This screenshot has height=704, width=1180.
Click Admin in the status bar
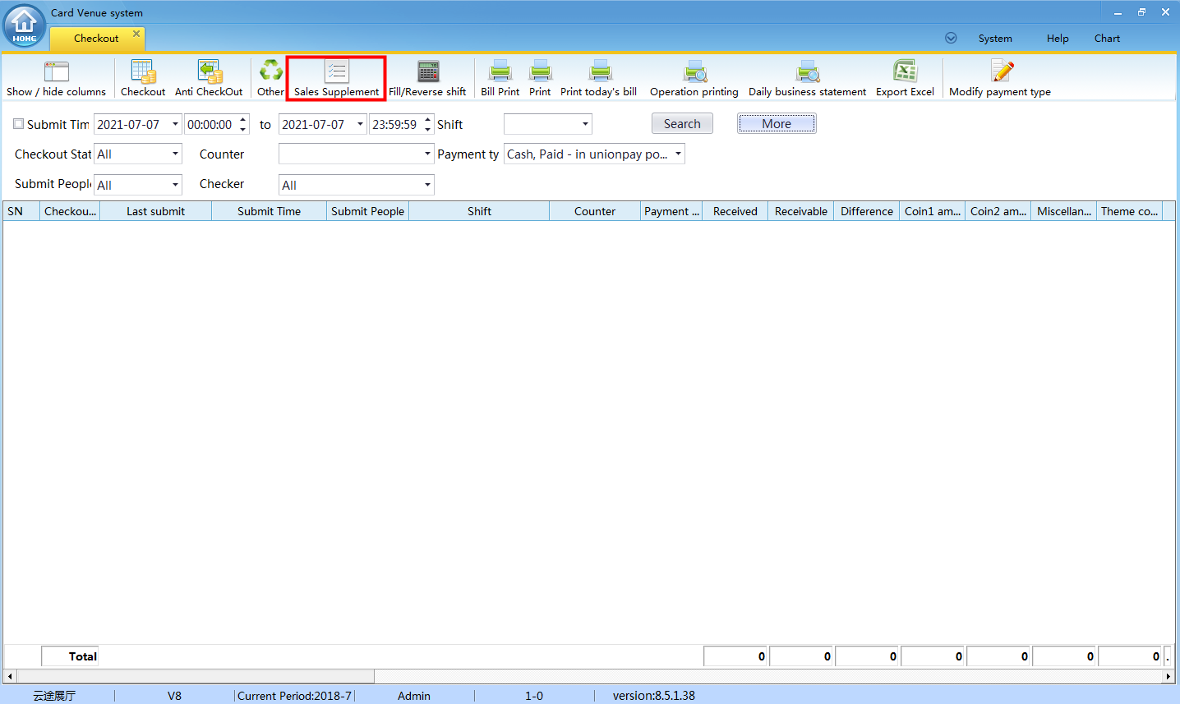[x=414, y=696]
